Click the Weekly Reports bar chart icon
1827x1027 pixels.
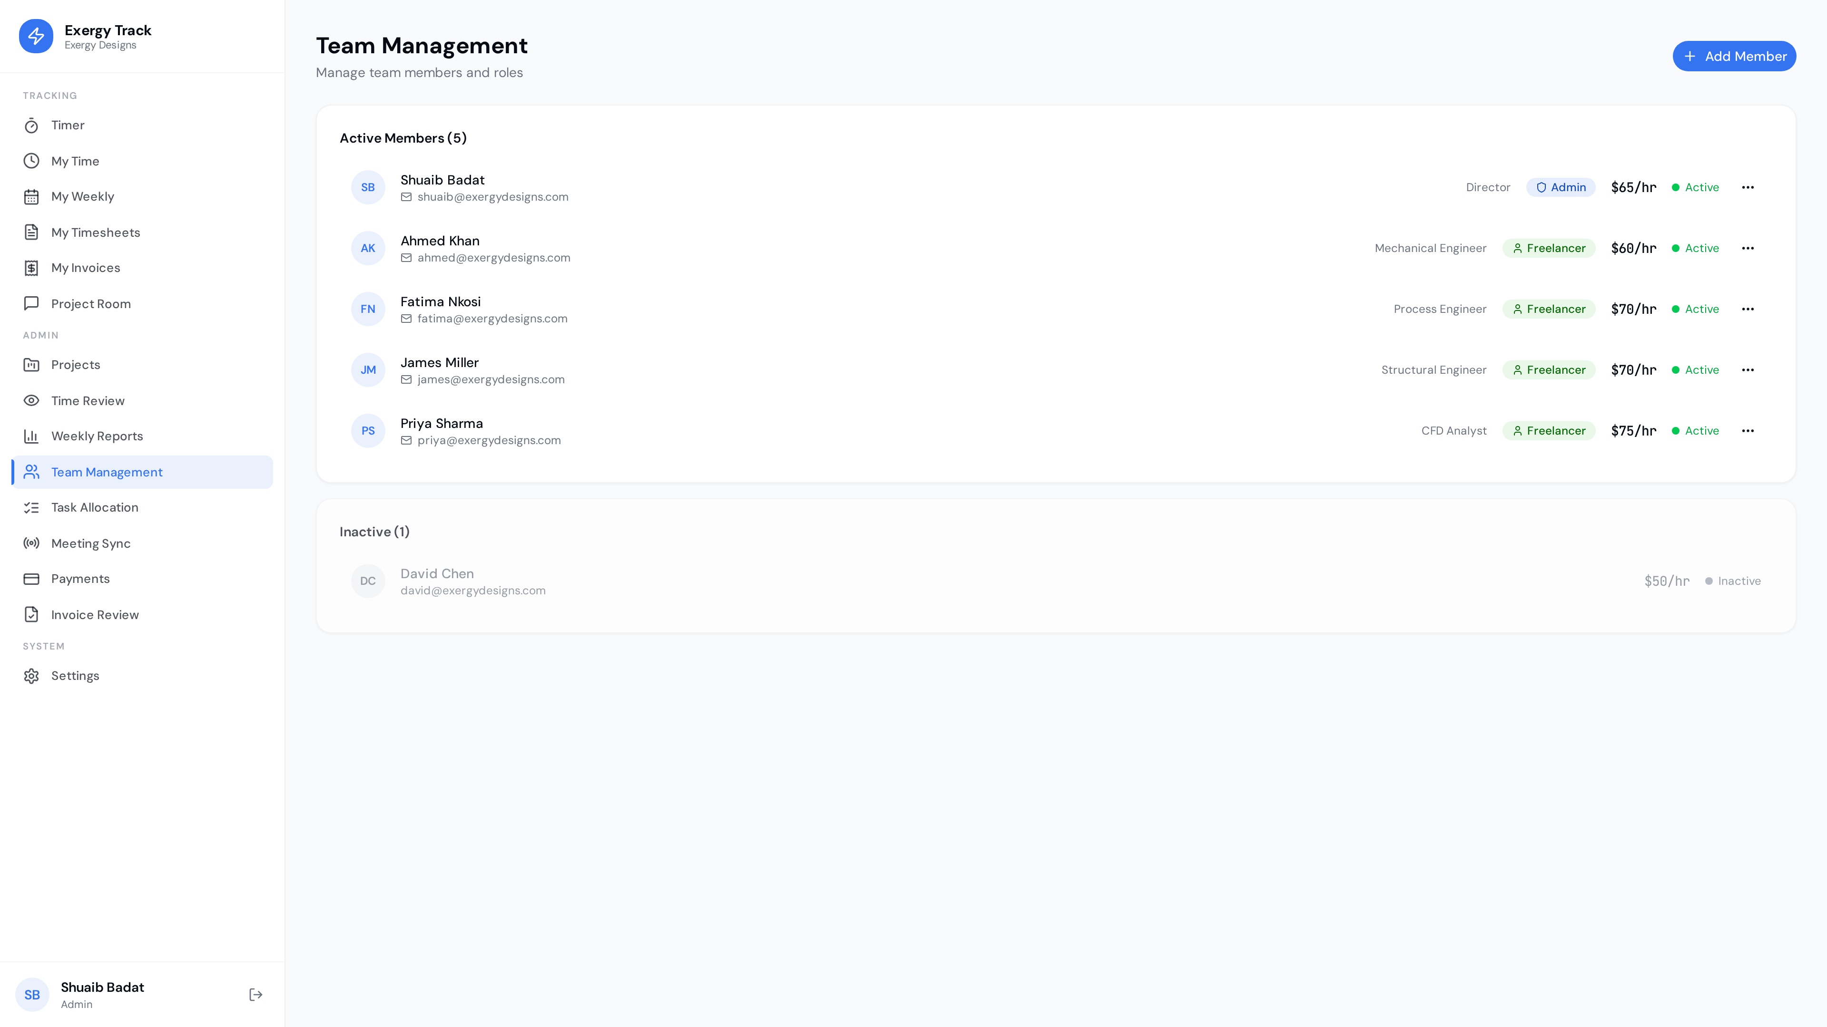[x=32, y=436]
